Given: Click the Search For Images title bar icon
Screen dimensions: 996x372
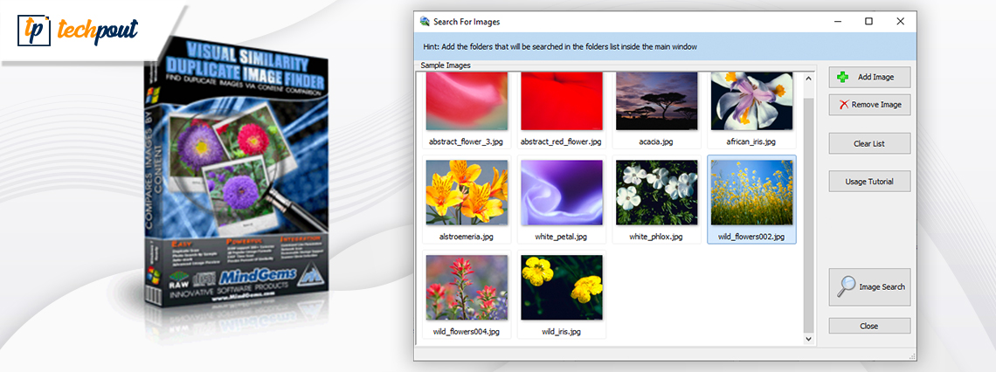Looking at the screenshot, I should point(425,22).
